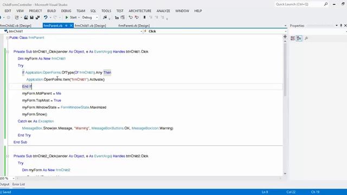Viewport: 347px width, 195px height.
Task: Open the Error List panel tab
Action: click(x=18, y=184)
